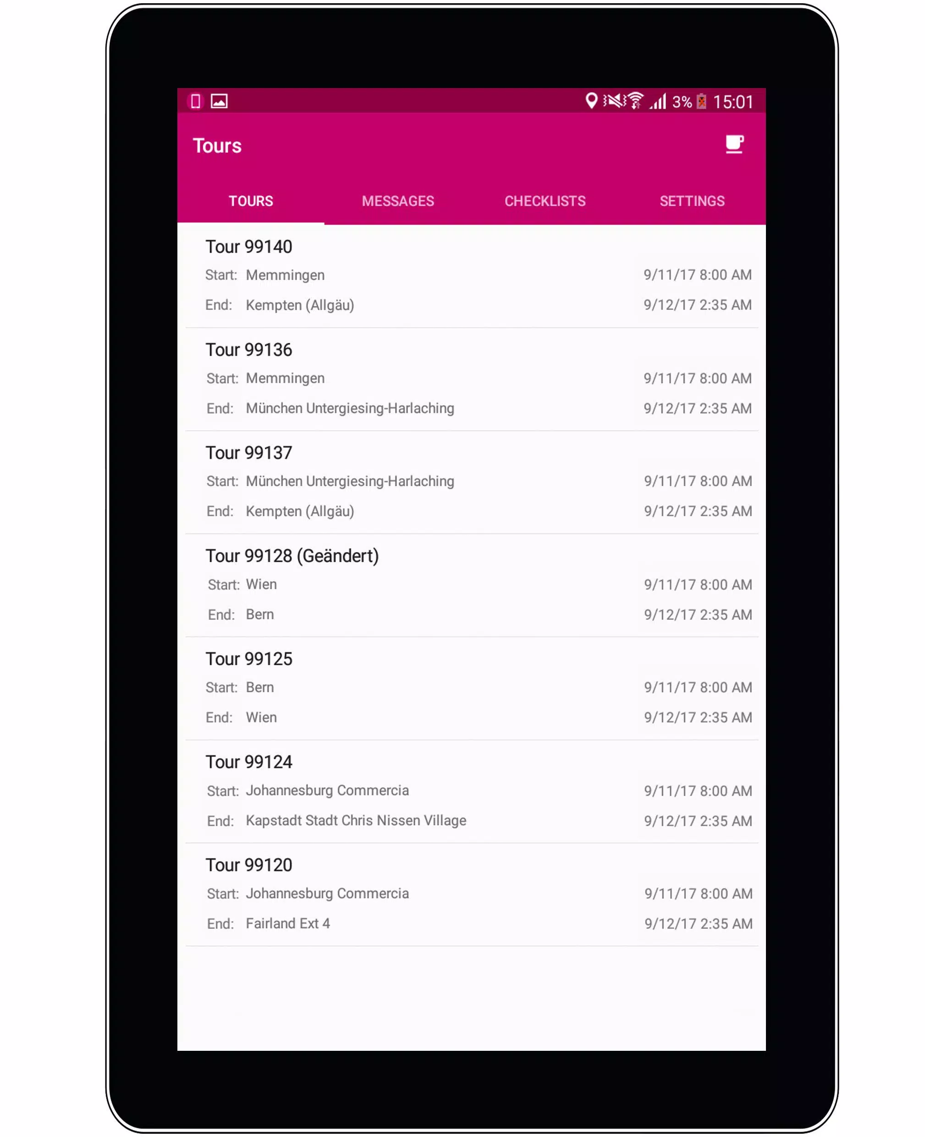The image size is (925, 1137).
Task: Click the coffee cup icon in toolbar
Action: [734, 144]
